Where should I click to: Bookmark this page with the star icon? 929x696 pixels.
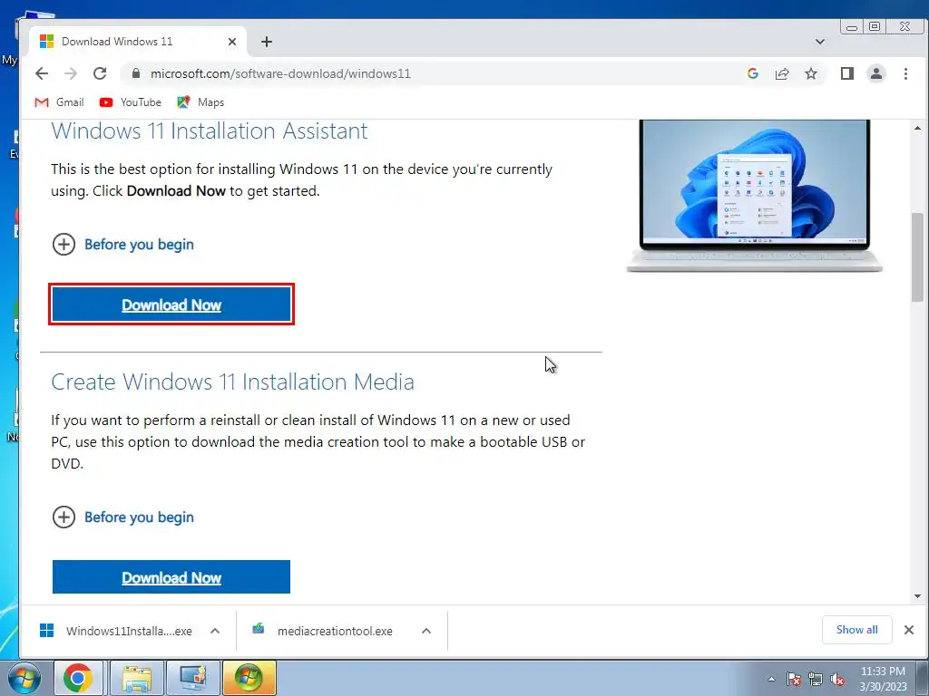[x=810, y=73]
